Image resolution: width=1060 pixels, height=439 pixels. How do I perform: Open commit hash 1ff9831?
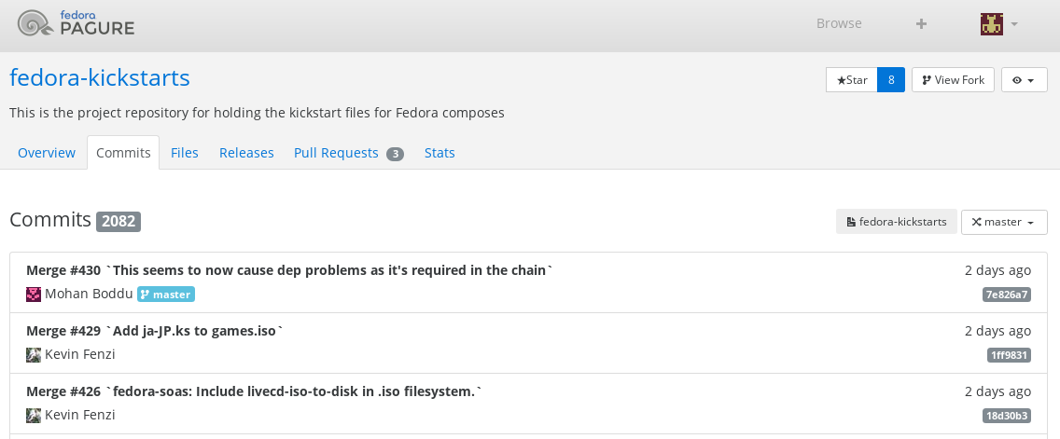(1008, 355)
